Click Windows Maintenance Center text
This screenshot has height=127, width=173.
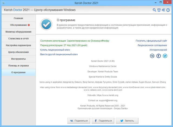point(103,66)
